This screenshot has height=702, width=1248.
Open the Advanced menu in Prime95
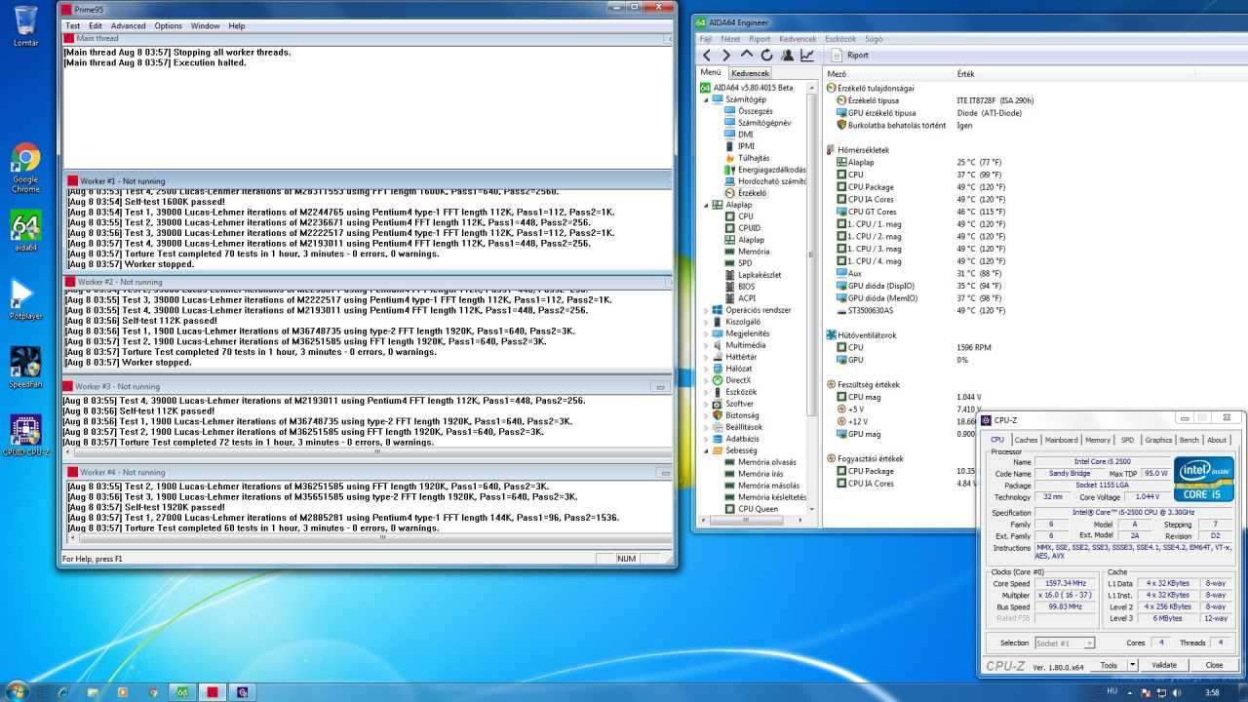[x=128, y=25]
